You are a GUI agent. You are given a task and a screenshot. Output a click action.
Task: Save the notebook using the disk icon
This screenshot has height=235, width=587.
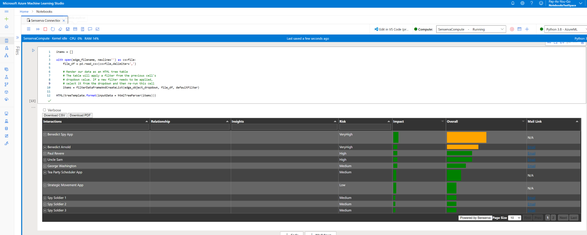click(68, 29)
